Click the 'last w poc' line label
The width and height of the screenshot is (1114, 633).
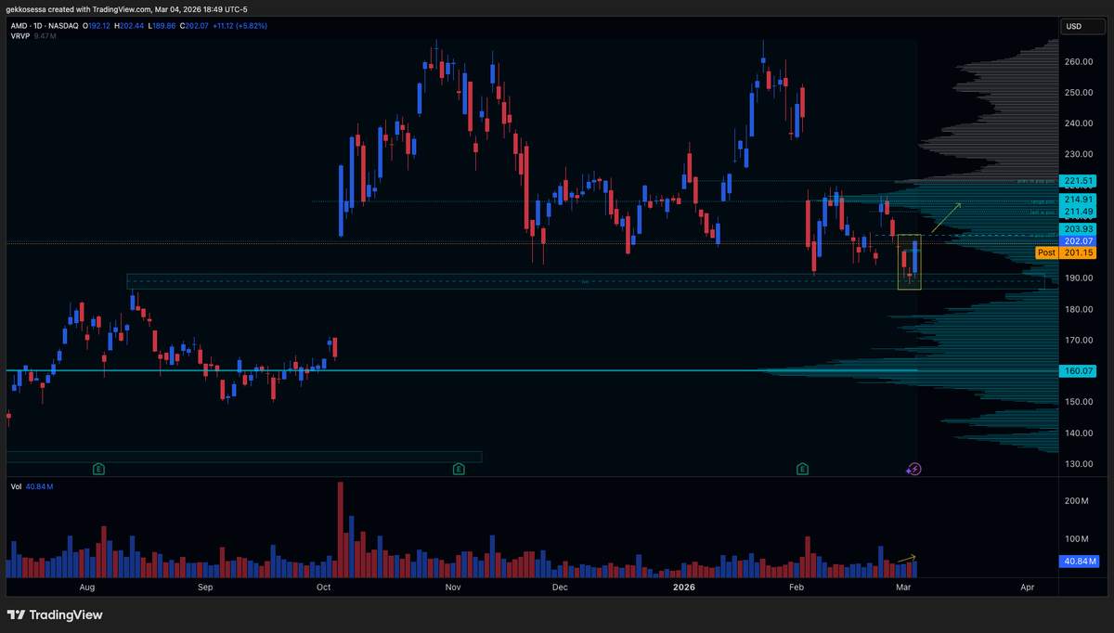(1044, 212)
